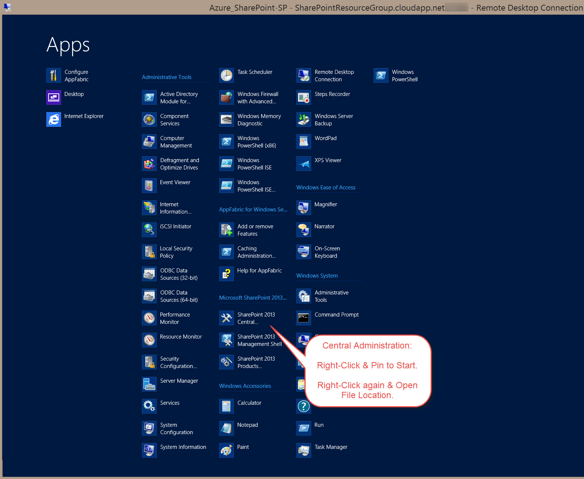Image resolution: width=584 pixels, height=479 pixels.
Task: Open the standalone Windows PowerShell tile
Action: 381,75
